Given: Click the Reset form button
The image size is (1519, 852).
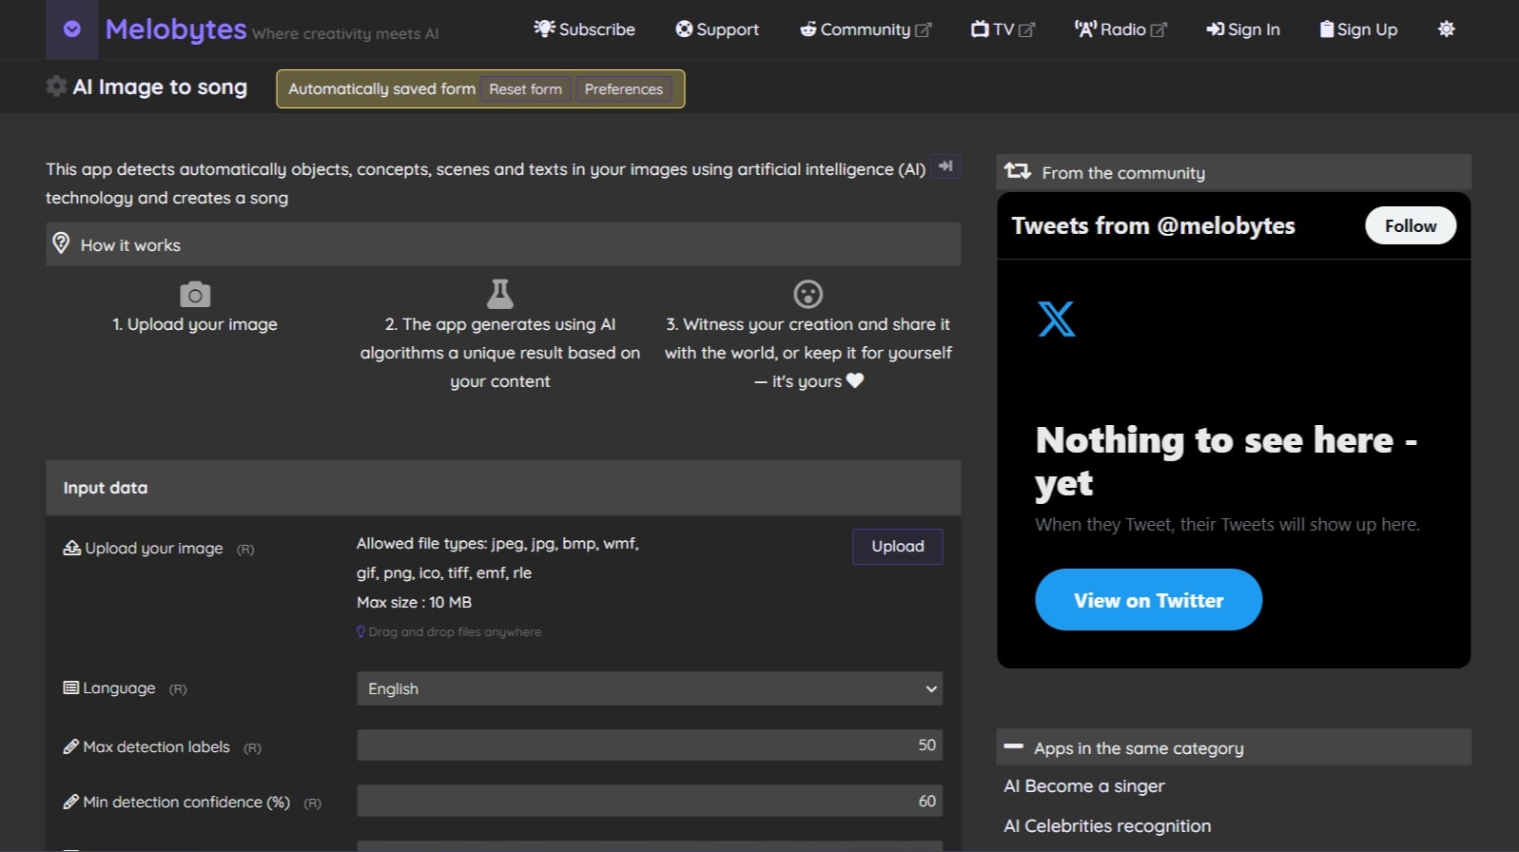Looking at the screenshot, I should [525, 88].
